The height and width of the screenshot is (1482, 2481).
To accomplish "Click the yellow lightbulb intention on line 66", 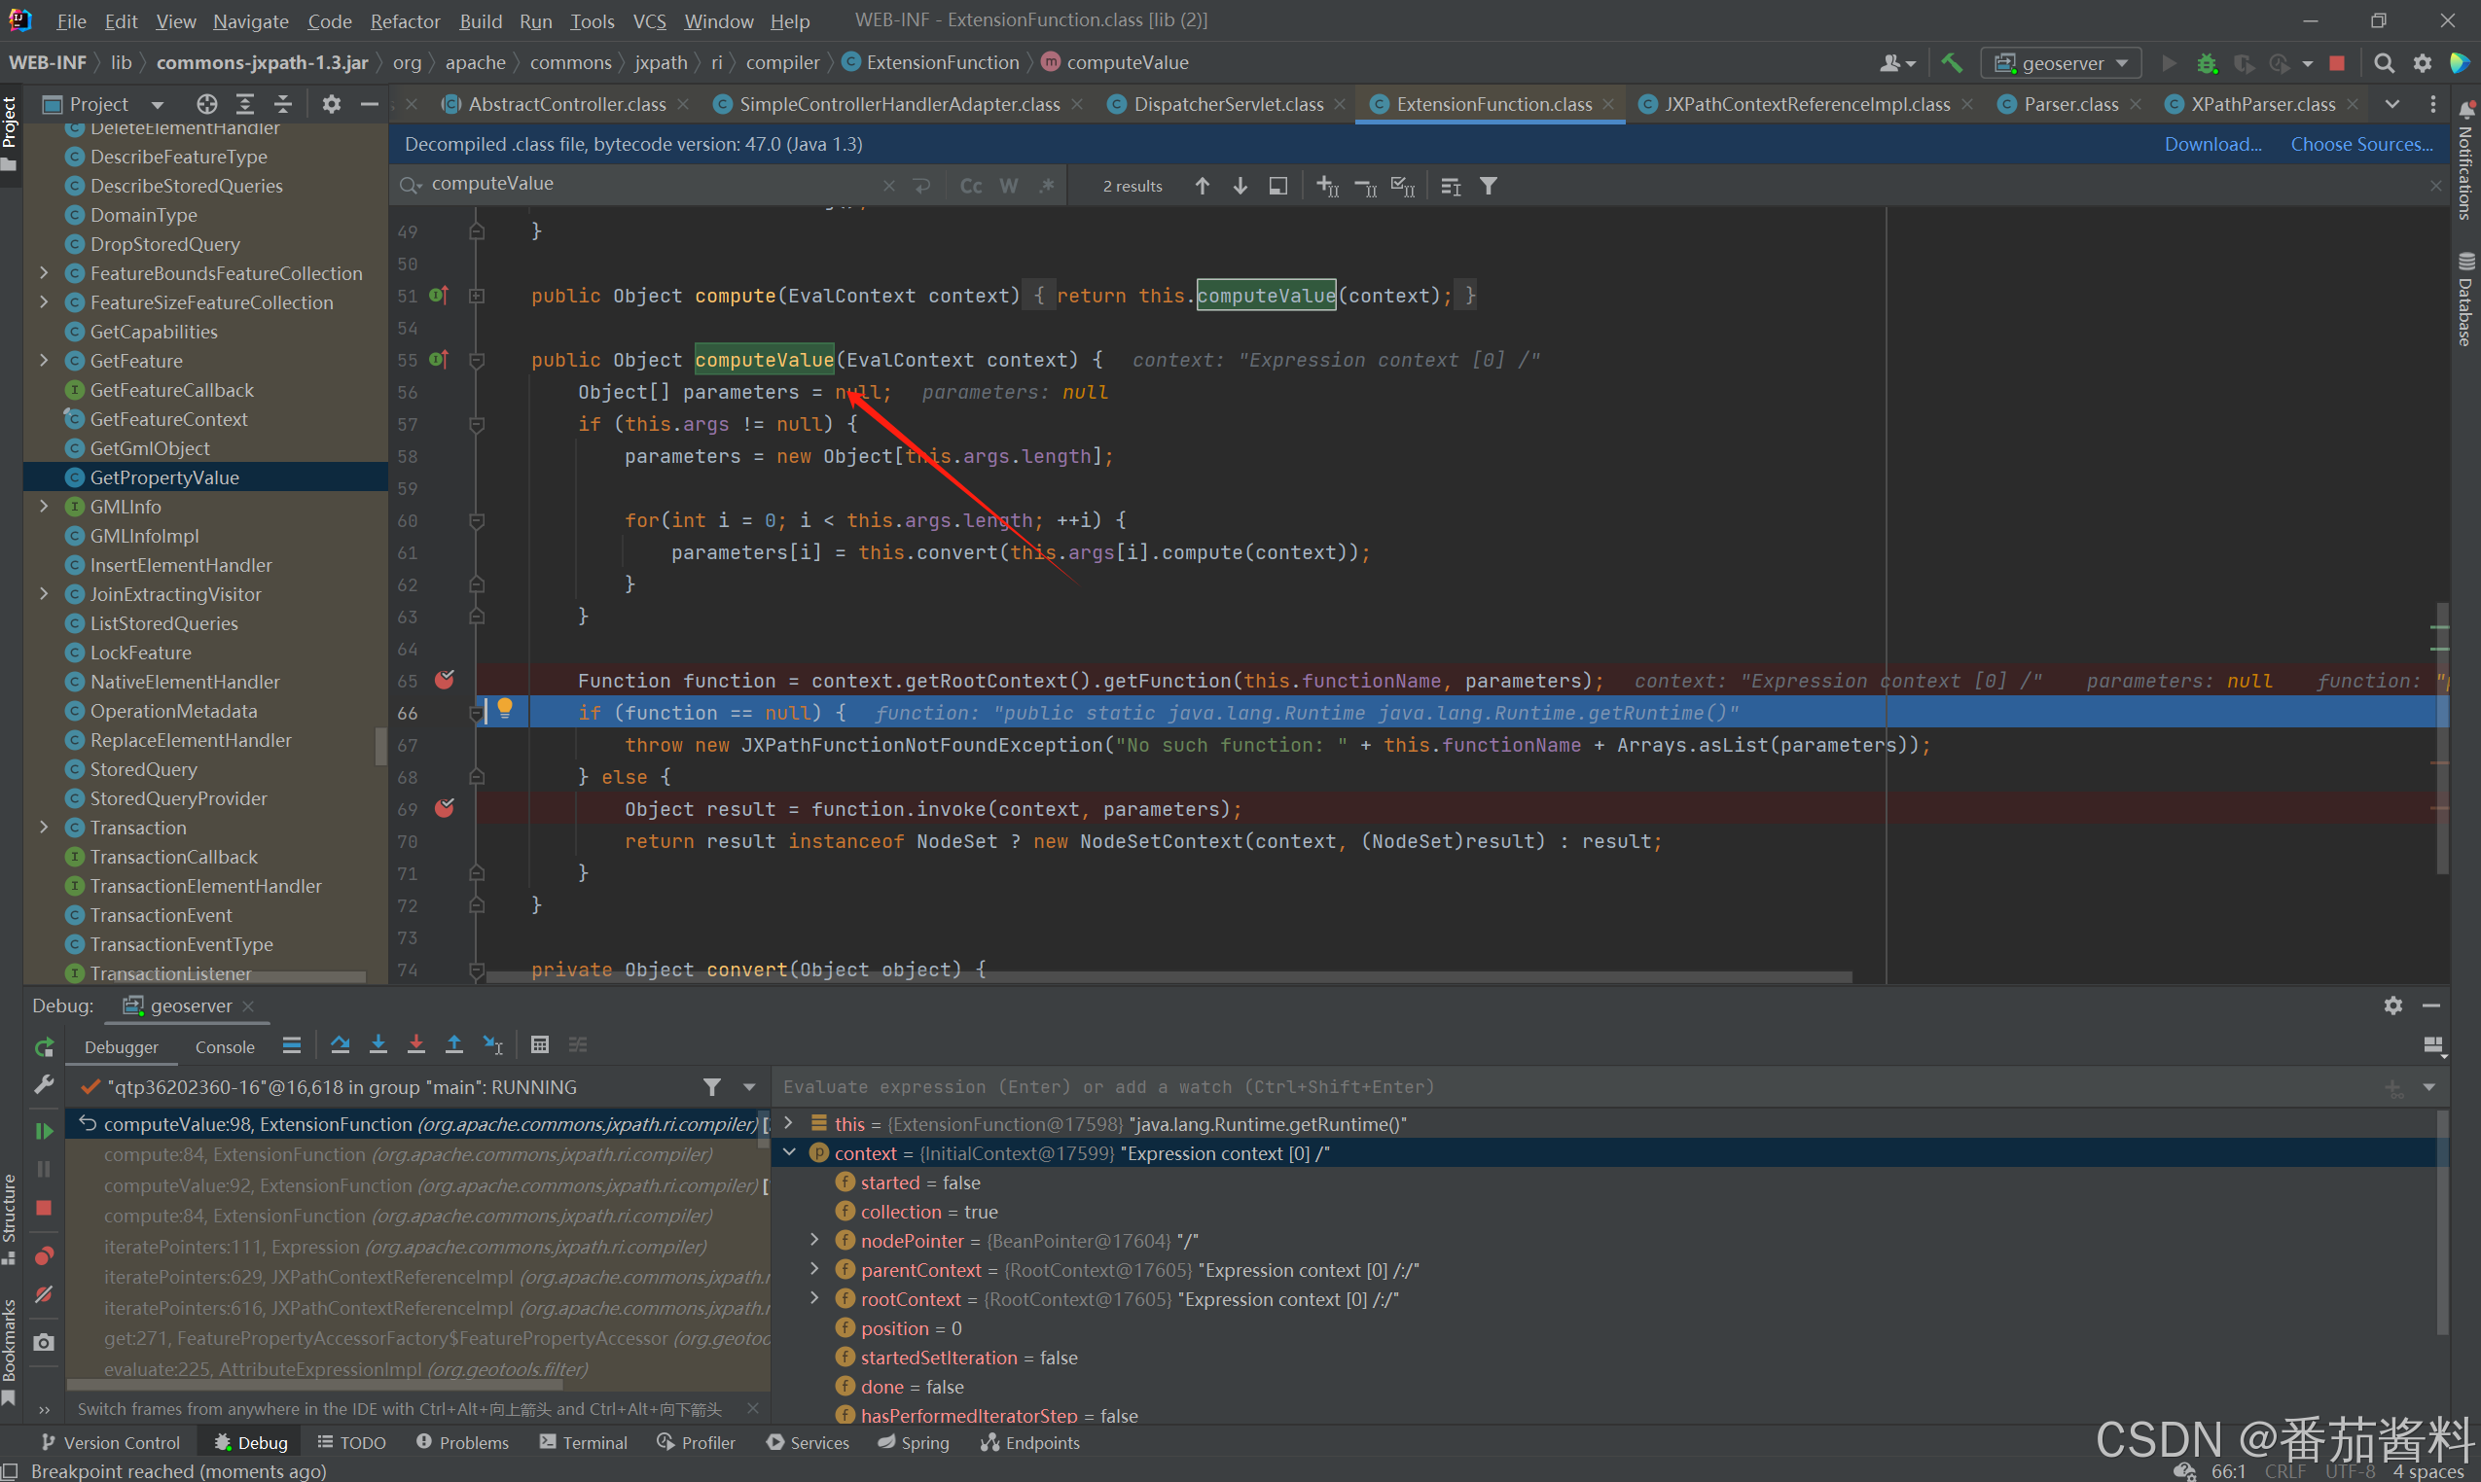I will coord(506,709).
